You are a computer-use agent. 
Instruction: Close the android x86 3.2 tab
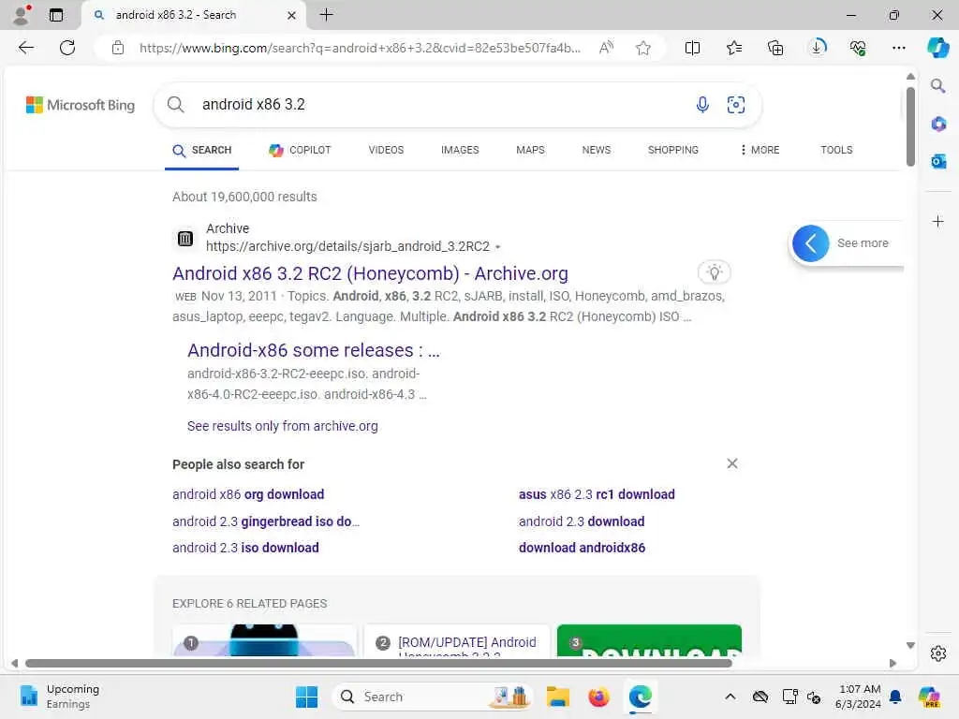point(292,15)
